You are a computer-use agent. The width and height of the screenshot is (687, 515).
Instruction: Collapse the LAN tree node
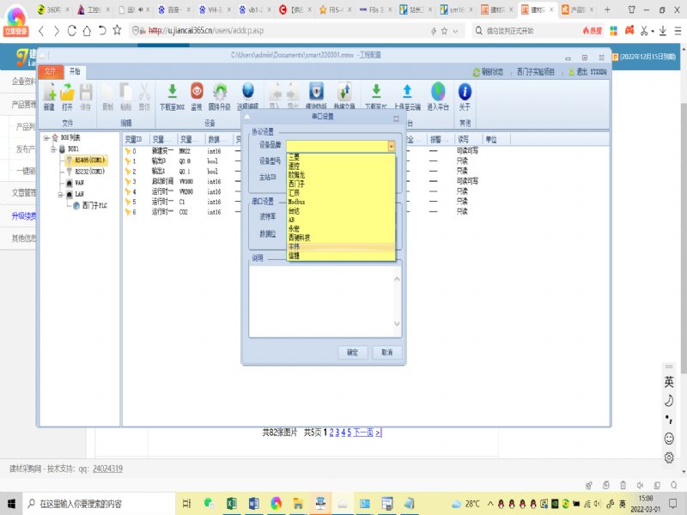tap(62, 194)
